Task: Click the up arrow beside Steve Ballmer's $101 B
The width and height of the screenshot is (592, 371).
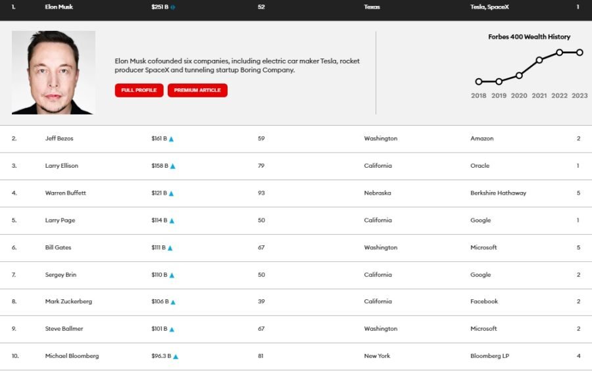Action: point(172,329)
